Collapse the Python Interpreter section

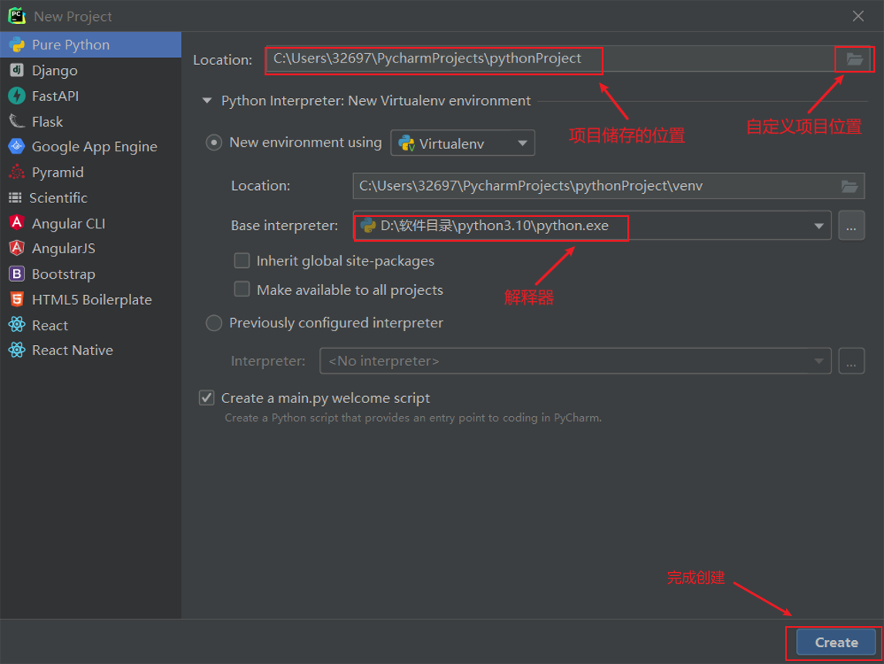[x=207, y=100]
